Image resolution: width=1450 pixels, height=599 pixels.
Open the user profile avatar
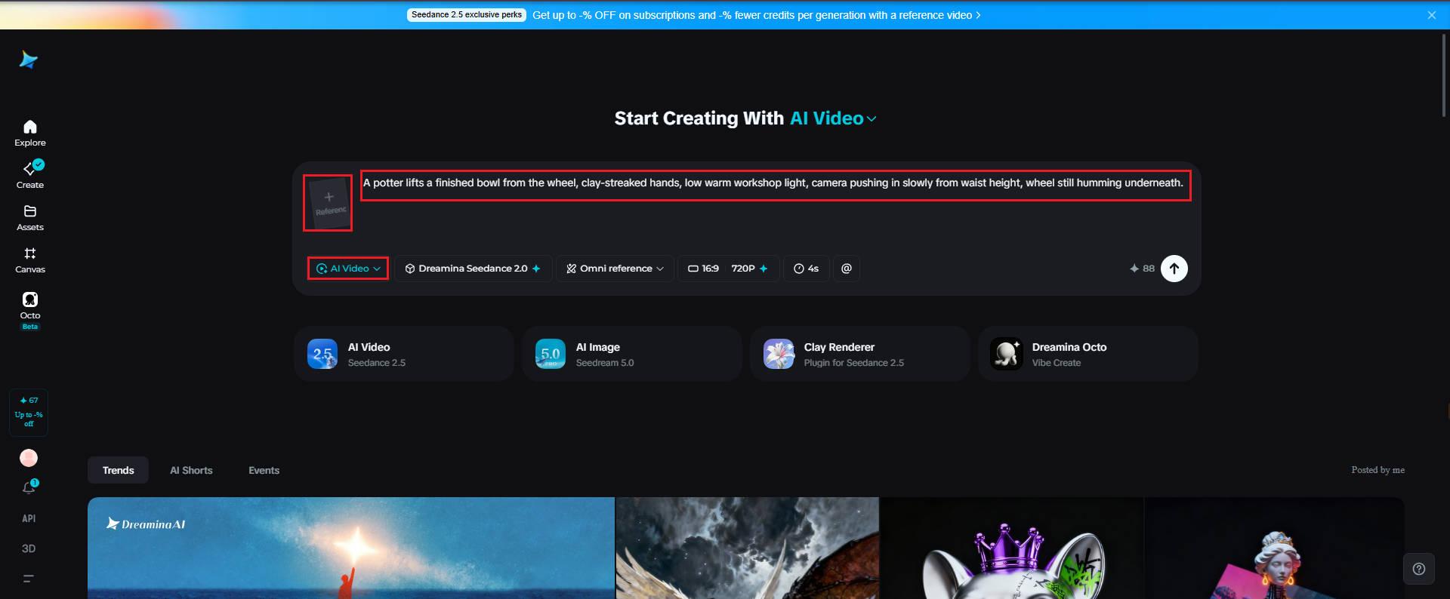coord(29,458)
